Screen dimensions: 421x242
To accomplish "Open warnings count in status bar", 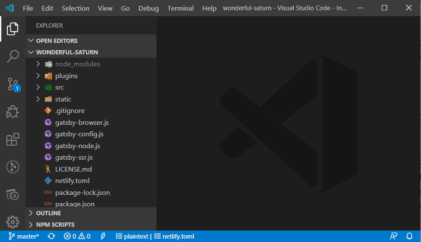I will click(84, 236).
